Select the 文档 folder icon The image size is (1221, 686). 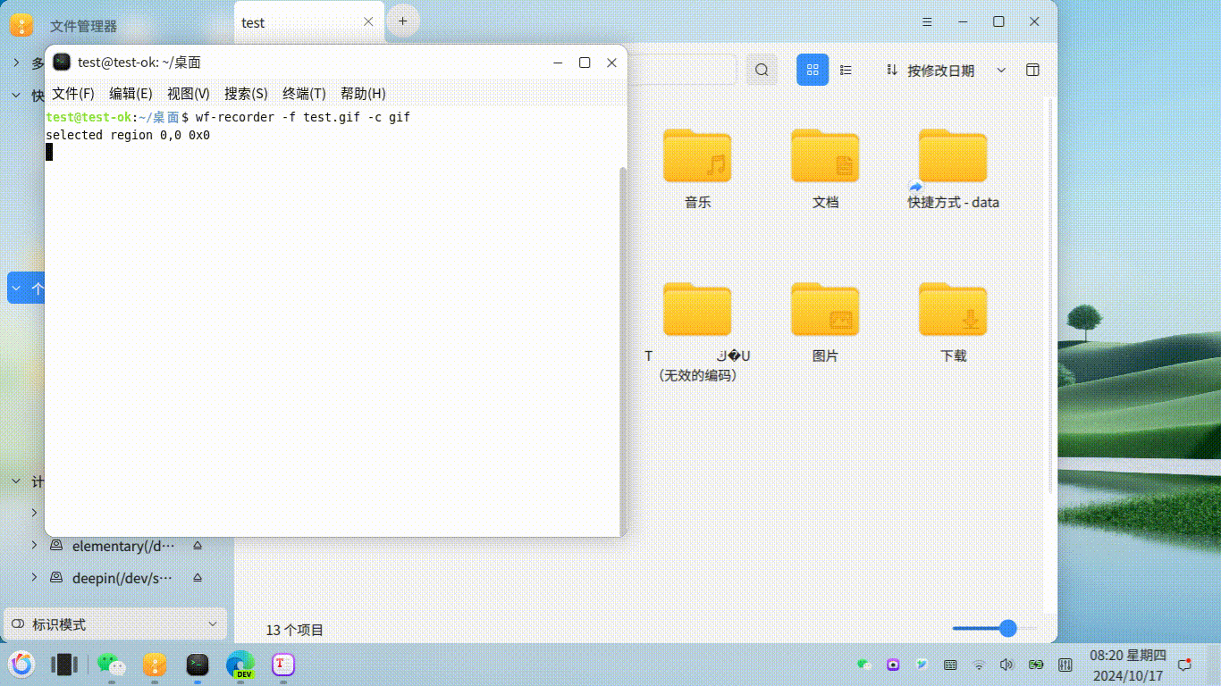(x=825, y=155)
